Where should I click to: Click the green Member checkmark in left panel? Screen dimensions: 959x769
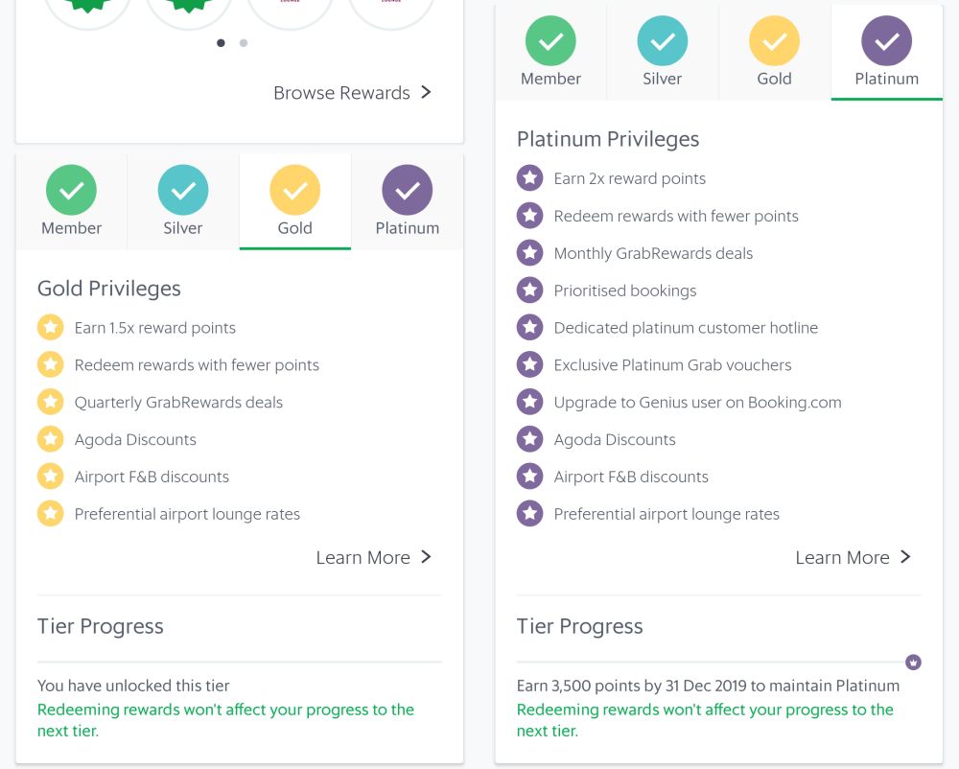pos(72,190)
